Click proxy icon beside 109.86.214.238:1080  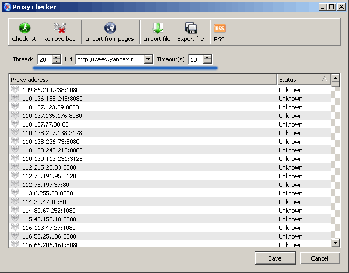pyautogui.click(x=15, y=89)
